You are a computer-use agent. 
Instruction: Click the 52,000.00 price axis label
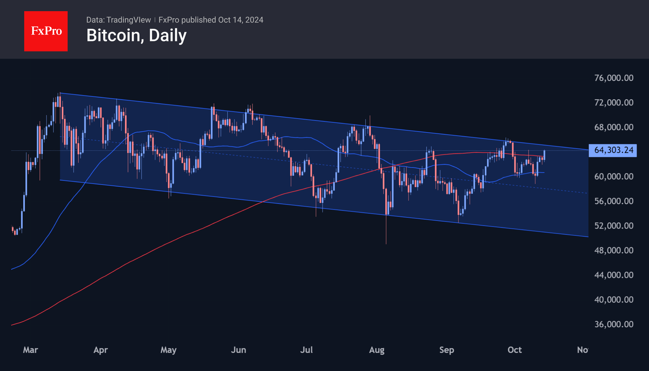coord(614,226)
